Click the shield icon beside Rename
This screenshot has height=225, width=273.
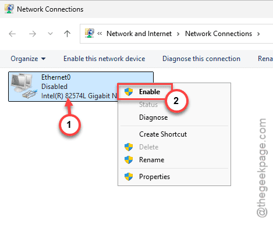[x=129, y=160]
